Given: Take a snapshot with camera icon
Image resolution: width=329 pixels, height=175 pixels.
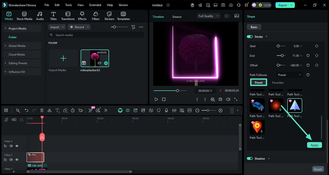Looking at the screenshot, I should [x=220, y=99].
